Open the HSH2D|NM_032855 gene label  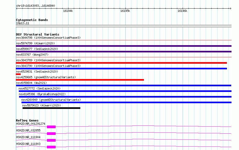click(x=28, y=130)
